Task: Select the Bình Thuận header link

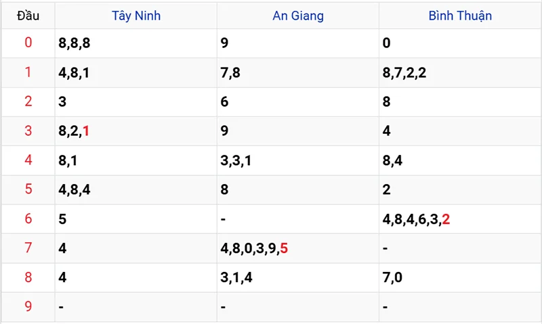Action: pyautogui.click(x=460, y=16)
